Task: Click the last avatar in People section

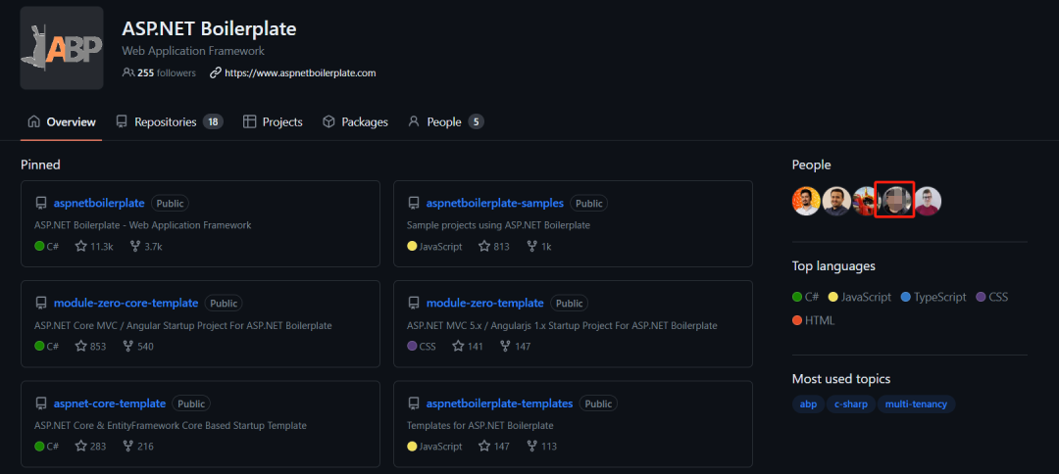Action: (928, 201)
